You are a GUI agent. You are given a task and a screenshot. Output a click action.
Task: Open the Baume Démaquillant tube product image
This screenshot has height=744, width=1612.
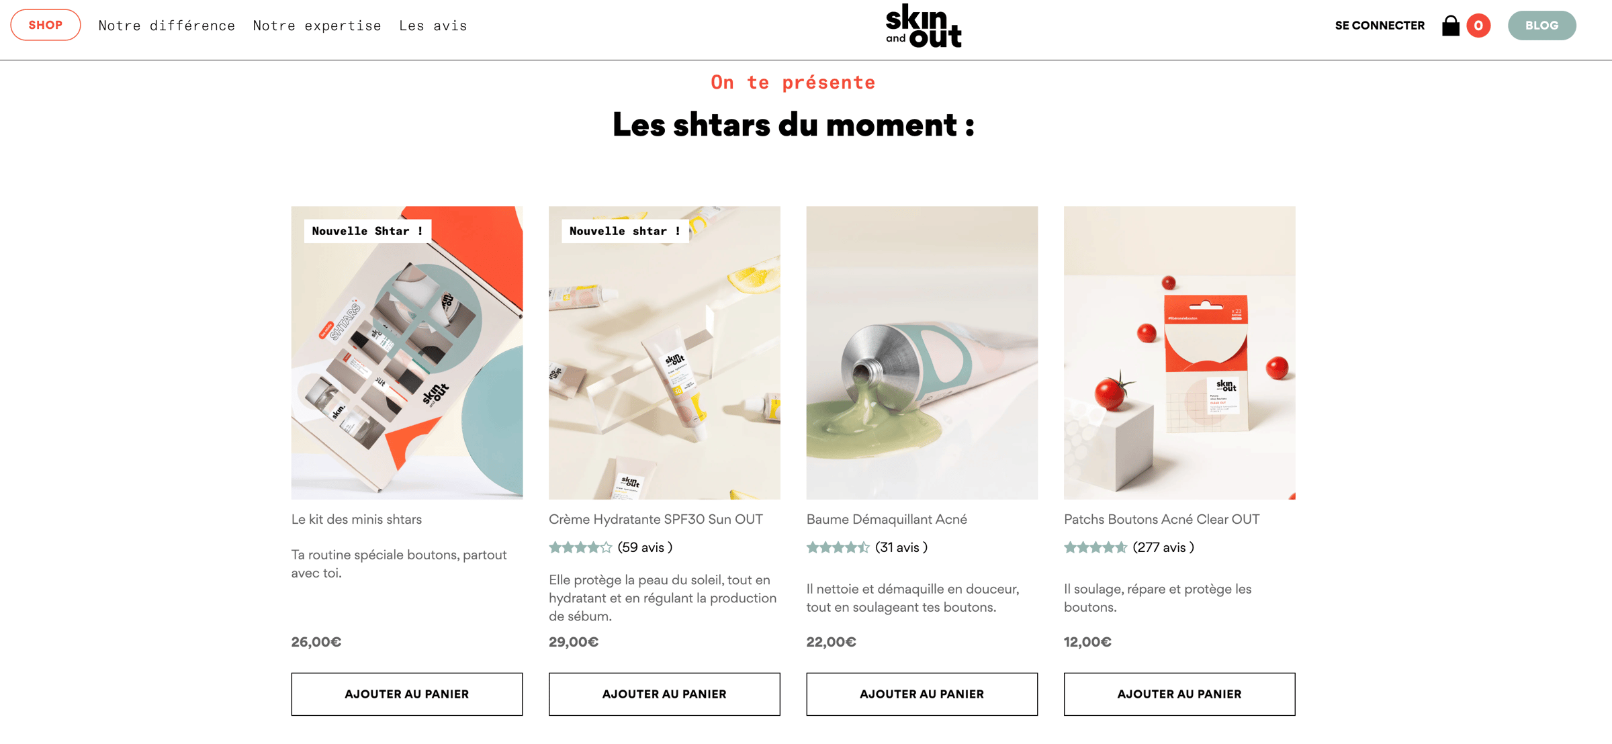pyautogui.click(x=922, y=353)
